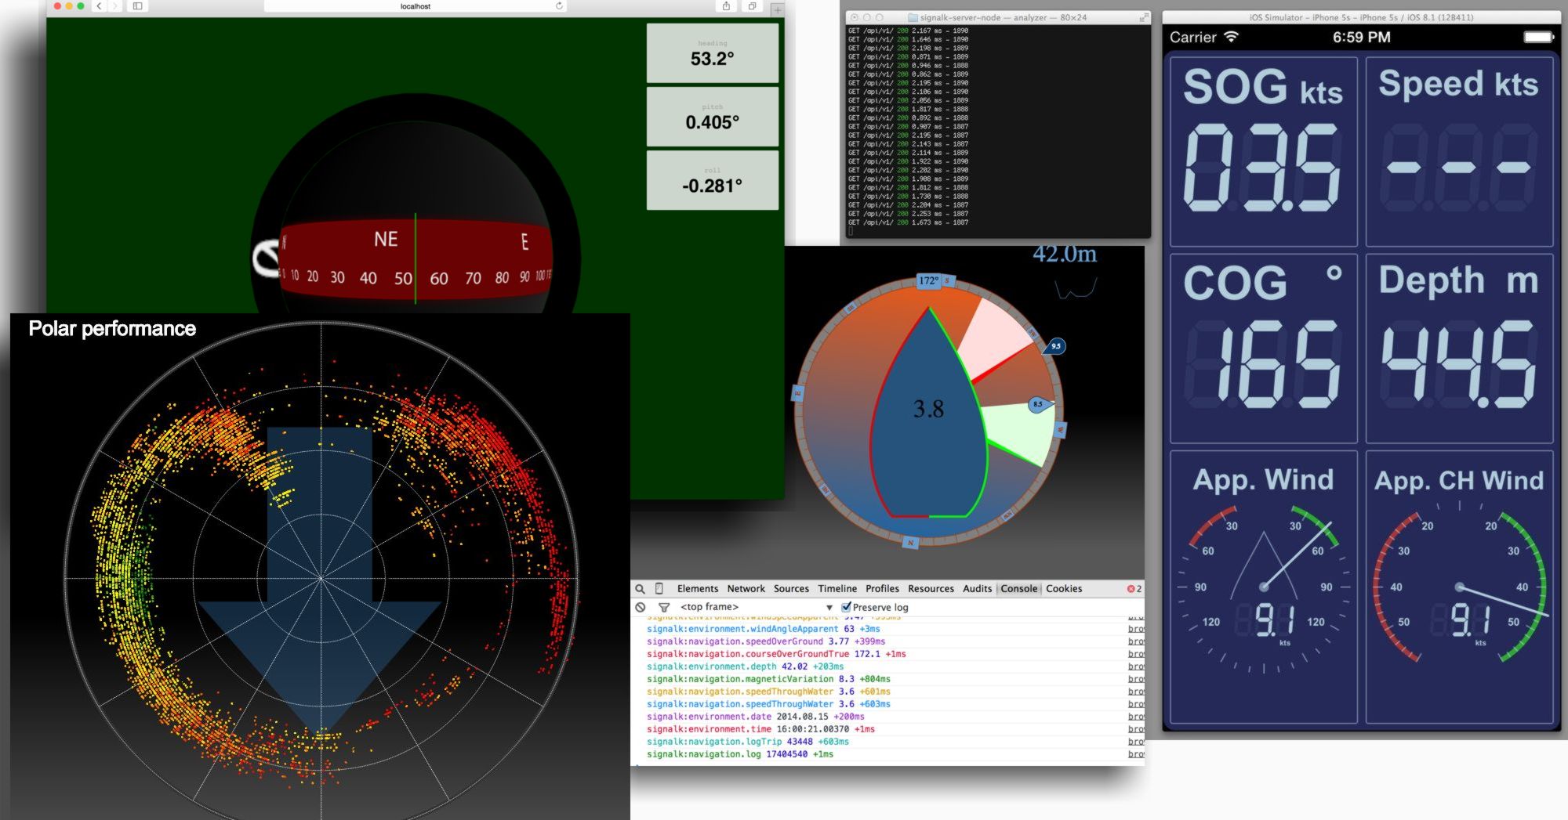This screenshot has width=1568, height=820.
Task: Open the <top frame> context dropdown
Action: 756,607
